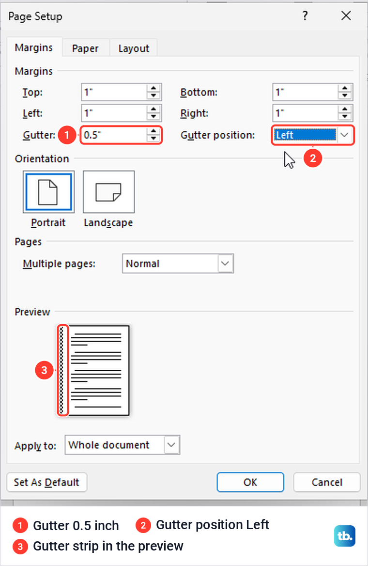The height and width of the screenshot is (566, 368).
Task: Click the page preview thumbnail
Action: (x=93, y=370)
